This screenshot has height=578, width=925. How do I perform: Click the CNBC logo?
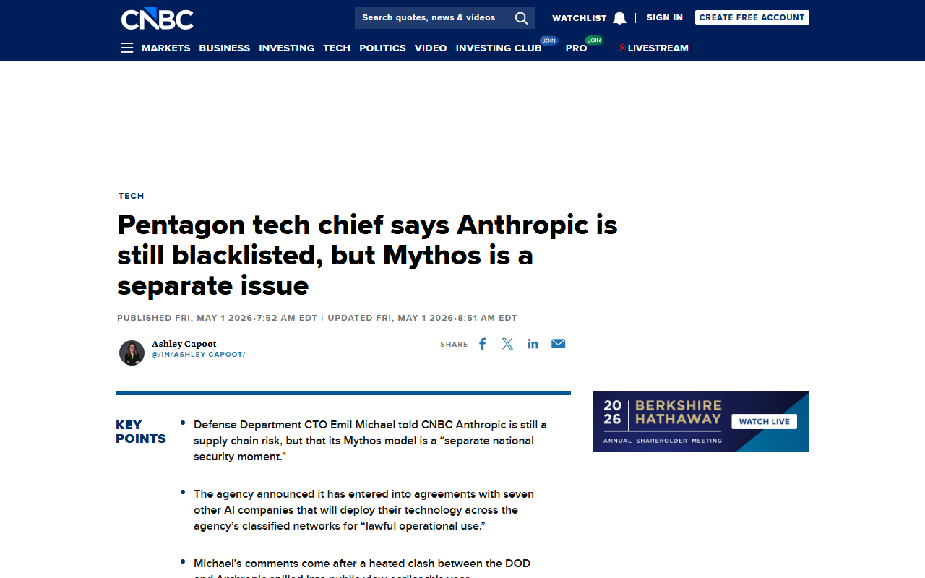[x=157, y=19]
